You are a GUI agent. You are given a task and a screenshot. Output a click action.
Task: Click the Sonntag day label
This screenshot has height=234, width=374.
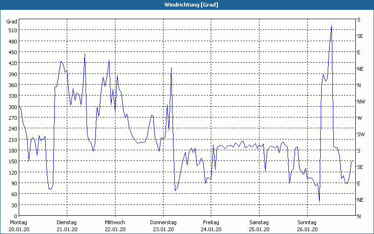[307, 222]
